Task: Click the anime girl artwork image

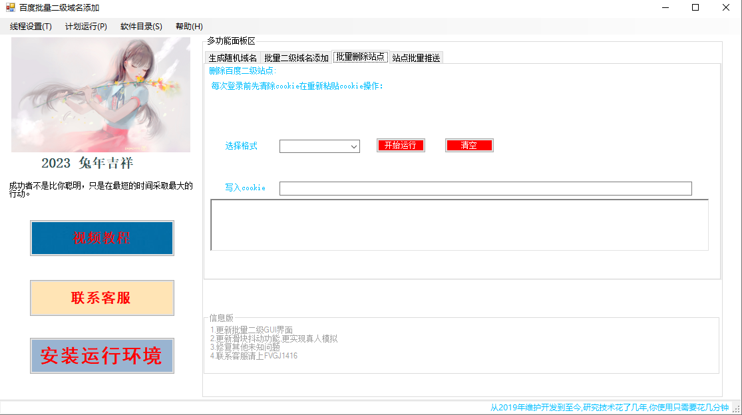Action: [x=101, y=94]
